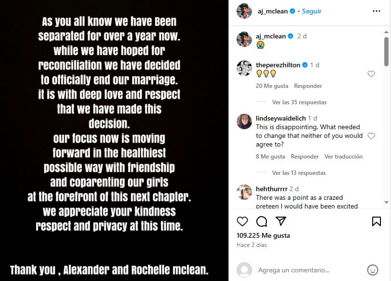Click the comments scrollbar thumb
The height and width of the screenshot is (281, 391).
pyautogui.click(x=386, y=51)
